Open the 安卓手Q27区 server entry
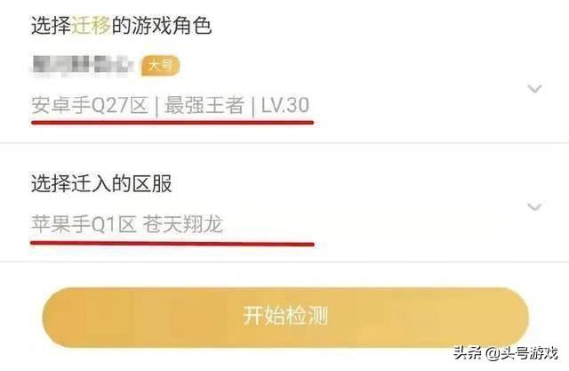The height and width of the screenshot is (371, 569). click(x=90, y=105)
